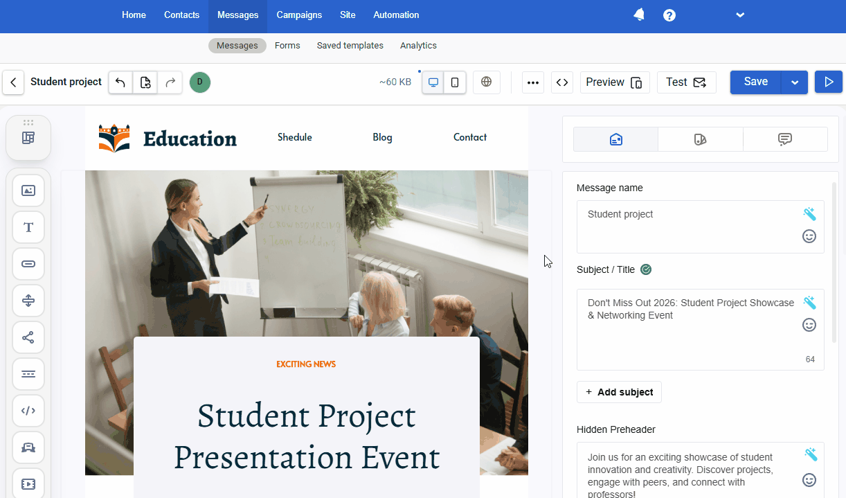Undo the last change

[120, 82]
